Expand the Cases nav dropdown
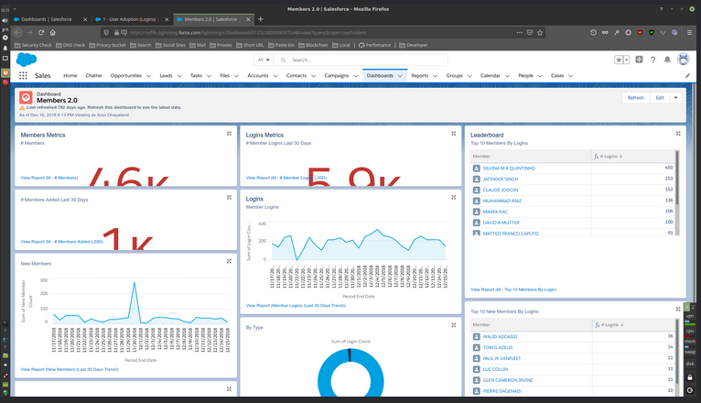Image resolution: width=701 pixels, height=403 pixels. pyautogui.click(x=570, y=76)
